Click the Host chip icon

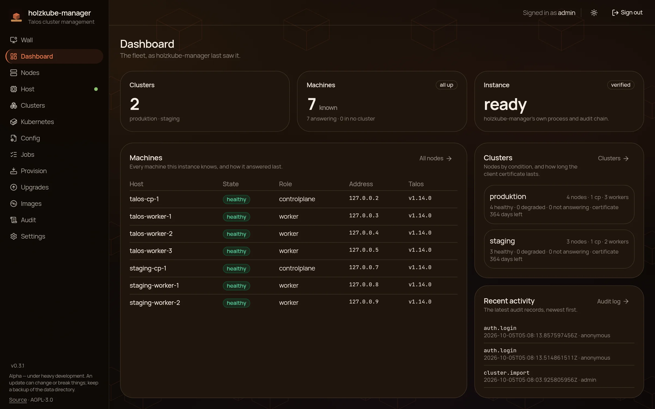13,89
